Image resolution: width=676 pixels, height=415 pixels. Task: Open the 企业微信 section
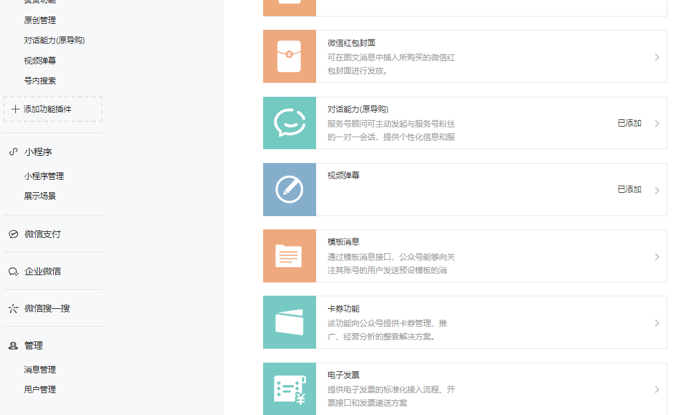click(x=42, y=271)
